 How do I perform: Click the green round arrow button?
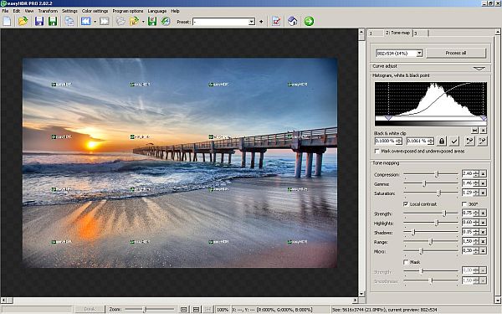(309, 22)
